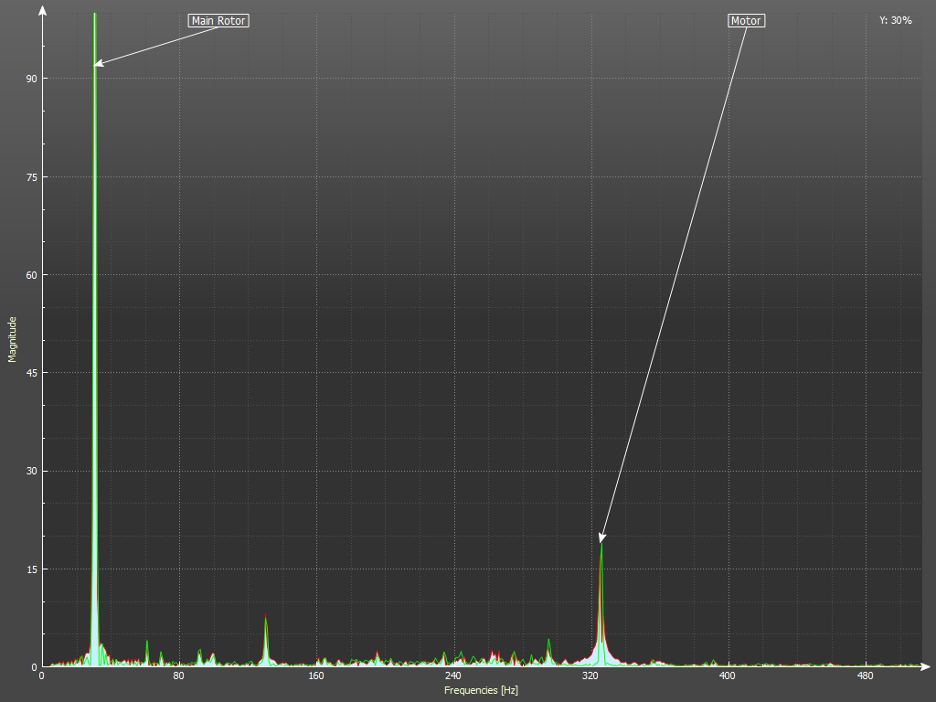Screen dimensions: 936x702
Task: Click the 15 tick label on magnitude axis
Action: click(x=30, y=569)
